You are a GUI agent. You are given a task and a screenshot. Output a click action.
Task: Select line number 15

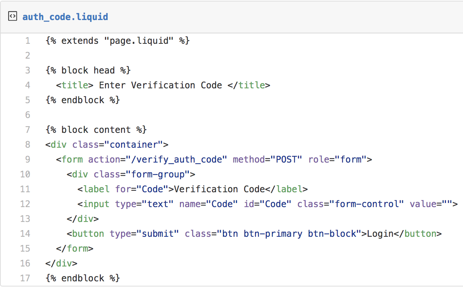coord(25,249)
